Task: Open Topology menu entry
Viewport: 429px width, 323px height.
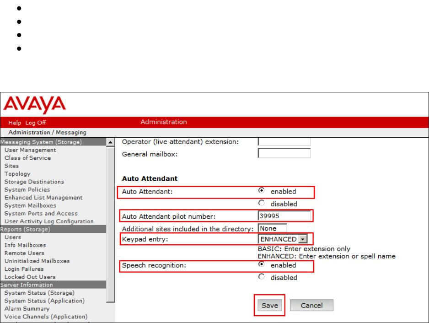Action: [x=17, y=174]
